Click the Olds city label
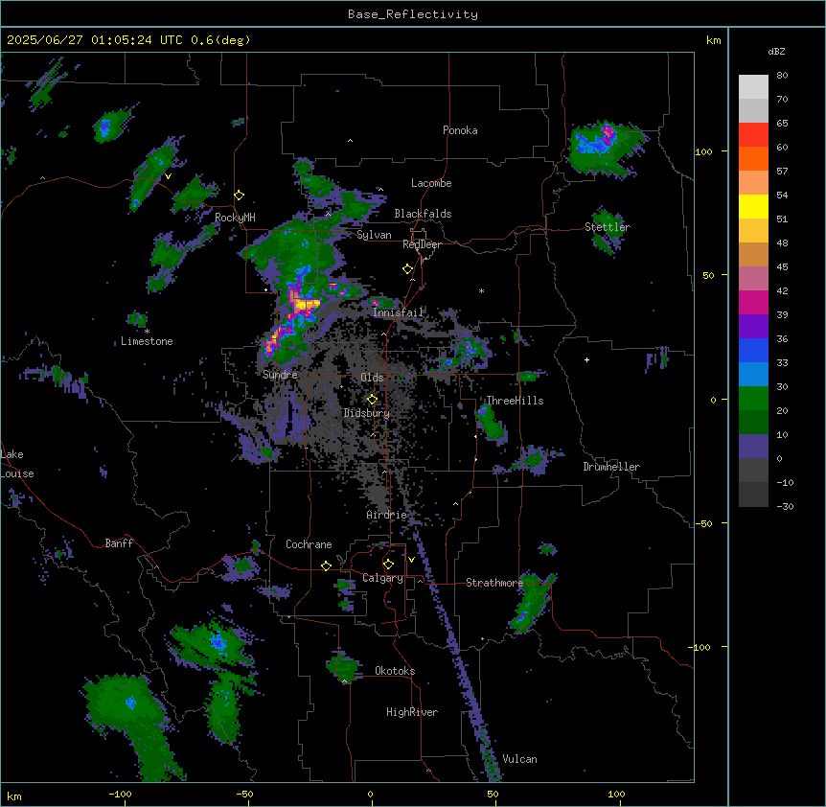826x807 pixels. point(372,378)
